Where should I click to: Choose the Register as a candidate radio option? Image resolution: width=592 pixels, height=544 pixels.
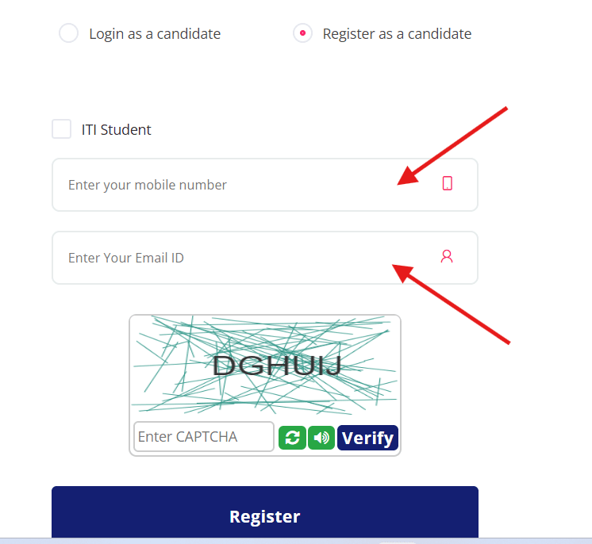point(302,33)
